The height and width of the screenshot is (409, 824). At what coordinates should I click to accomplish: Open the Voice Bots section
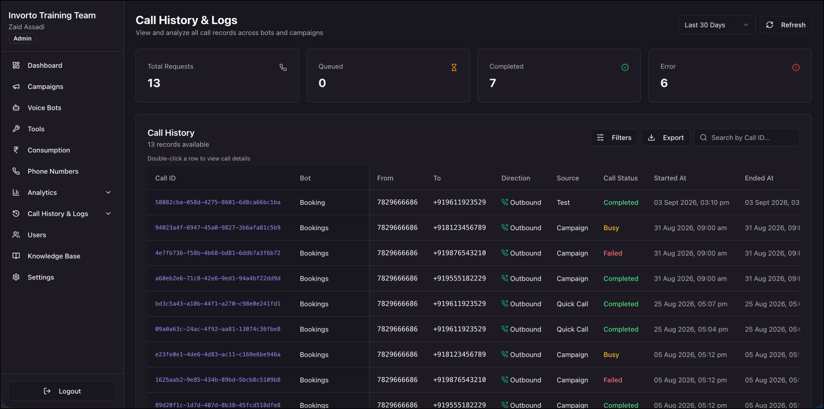coord(62,108)
